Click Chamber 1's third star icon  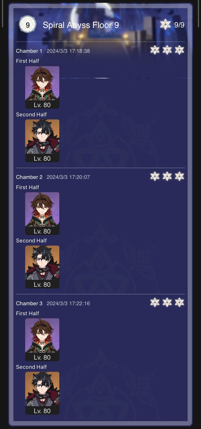tap(180, 50)
